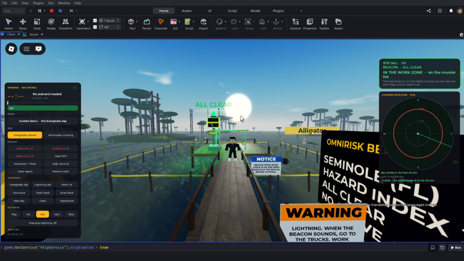This screenshot has height=261, width=464.
Task: Open notifications bell icon
Action: click(451, 11)
